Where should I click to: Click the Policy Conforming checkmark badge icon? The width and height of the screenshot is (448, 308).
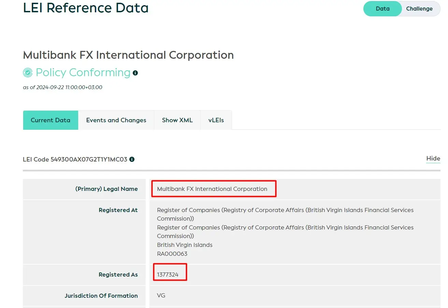(28, 73)
